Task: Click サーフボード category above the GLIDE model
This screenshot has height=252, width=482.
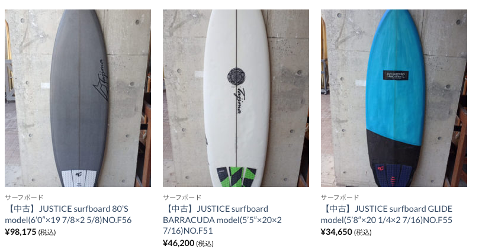Action: pyautogui.click(x=340, y=197)
